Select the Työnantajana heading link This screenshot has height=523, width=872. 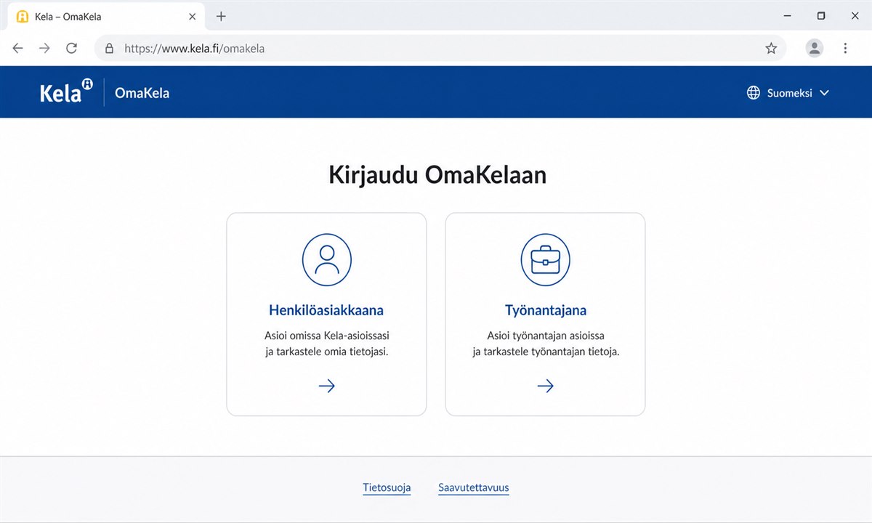click(x=546, y=310)
